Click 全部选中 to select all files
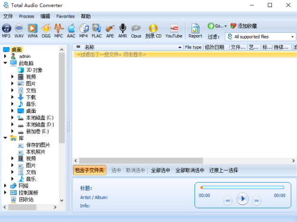 click(x=160, y=170)
